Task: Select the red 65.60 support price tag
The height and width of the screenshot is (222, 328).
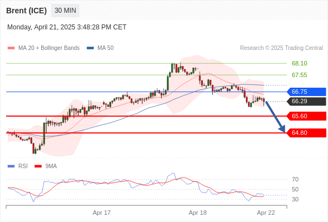Action: point(306,116)
